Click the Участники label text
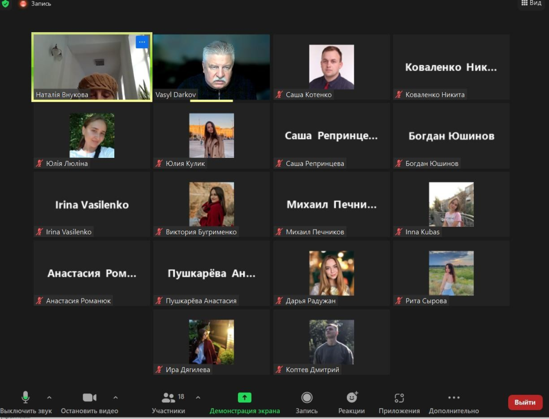The image size is (549, 419). [x=168, y=411]
